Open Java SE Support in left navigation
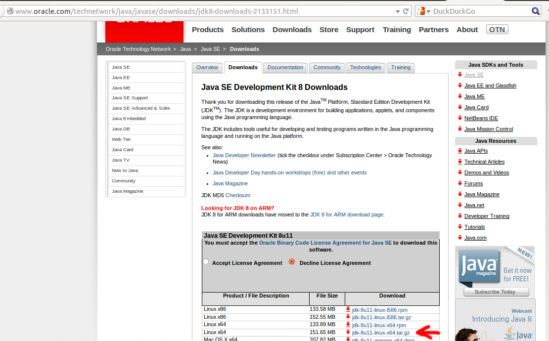 click(146, 98)
